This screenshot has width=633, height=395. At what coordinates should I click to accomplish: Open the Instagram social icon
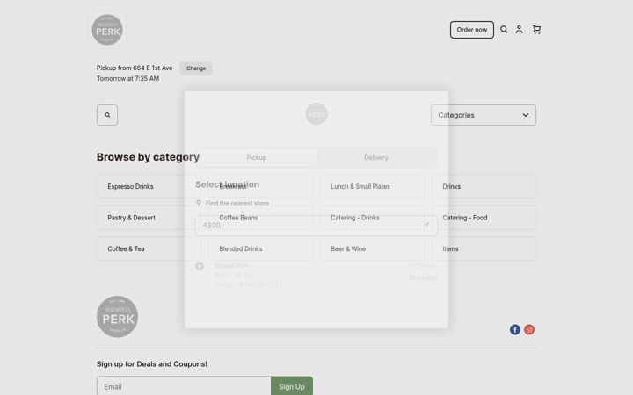pos(529,330)
